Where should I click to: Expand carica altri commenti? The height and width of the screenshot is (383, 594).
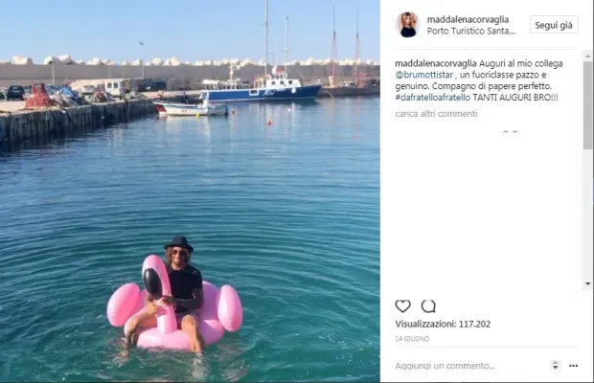(436, 114)
